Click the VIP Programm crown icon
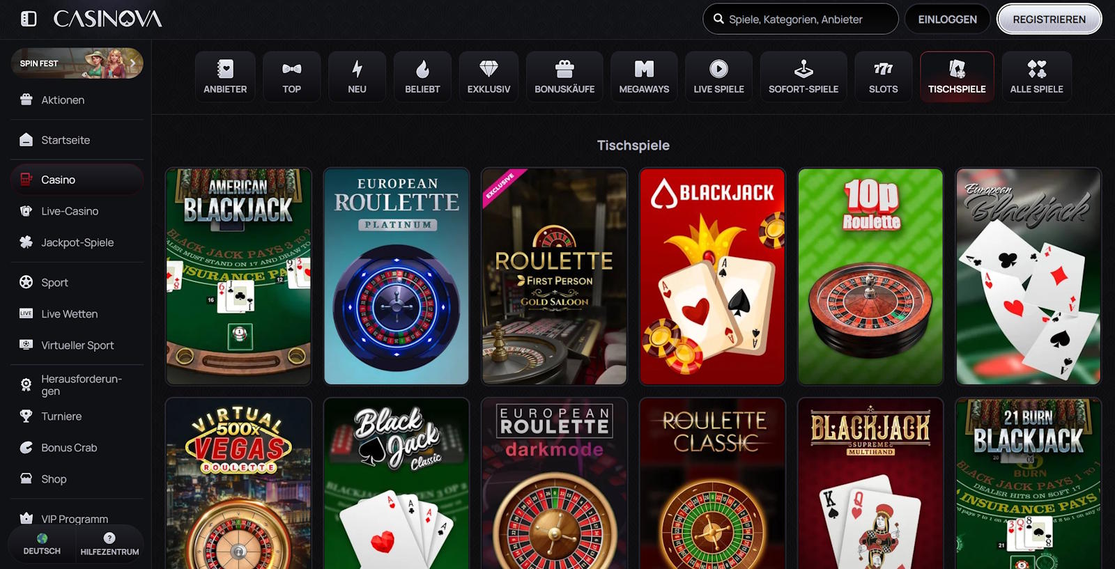Image resolution: width=1115 pixels, height=569 pixels. [26, 518]
